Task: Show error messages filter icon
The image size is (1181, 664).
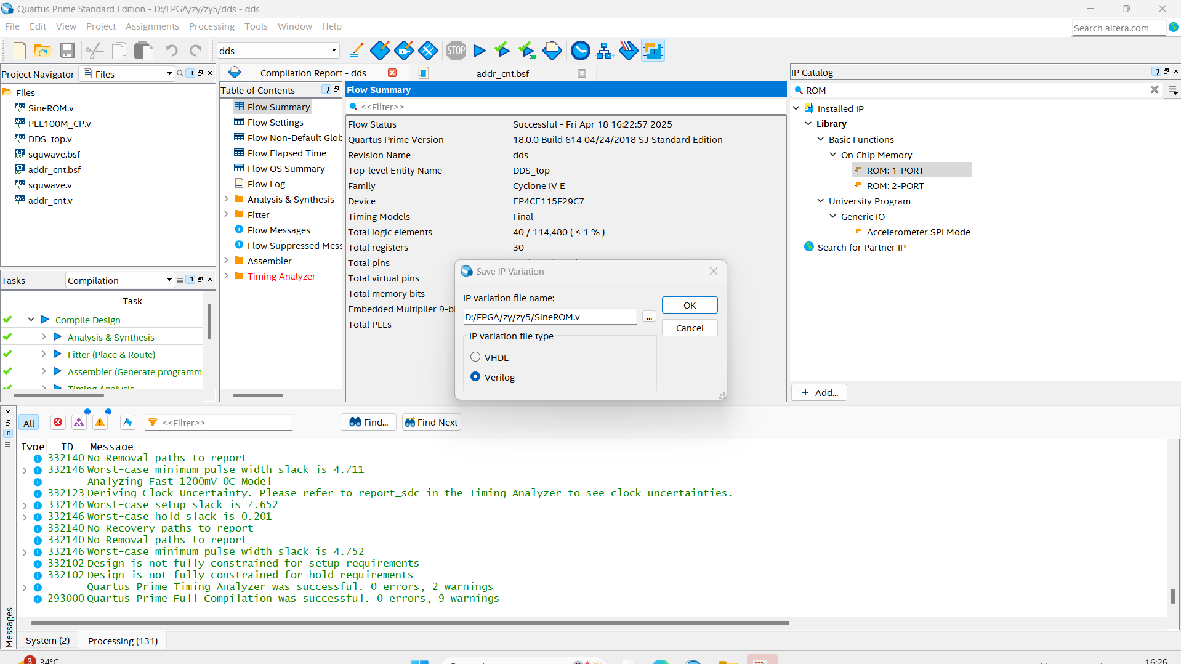Action: pyautogui.click(x=58, y=423)
